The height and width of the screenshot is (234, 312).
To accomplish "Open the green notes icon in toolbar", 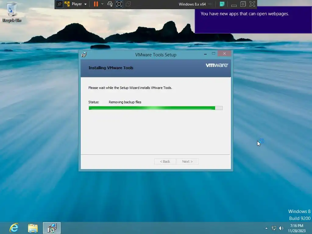I will 222,4.
